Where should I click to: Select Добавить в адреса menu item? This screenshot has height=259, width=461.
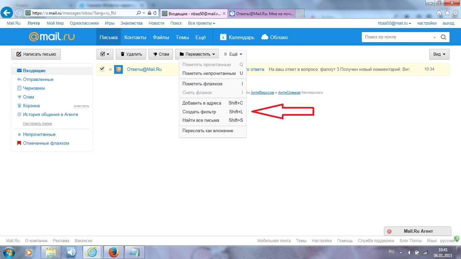[213, 103]
